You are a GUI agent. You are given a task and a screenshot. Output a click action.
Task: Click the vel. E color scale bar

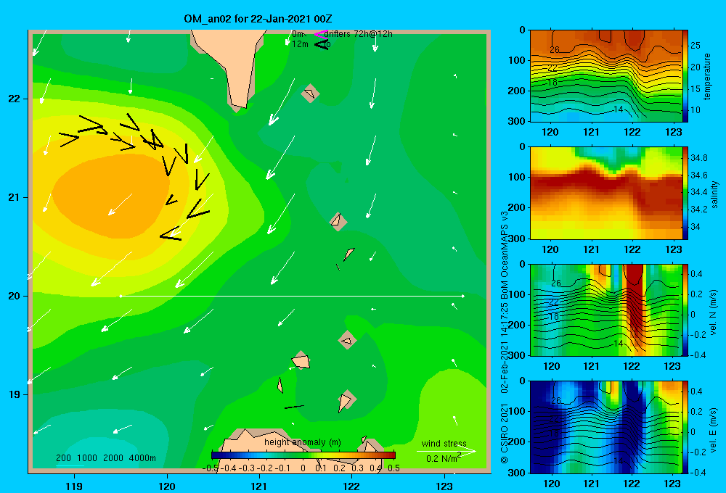685,427
